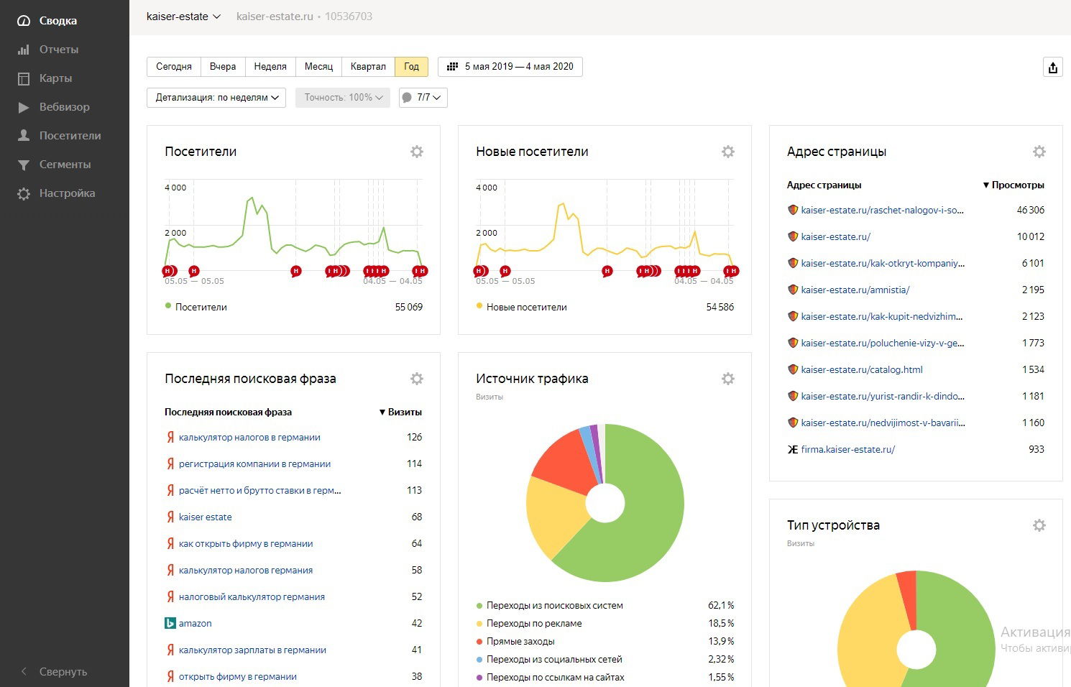Click phrase регистрация компании в германии

click(x=254, y=464)
